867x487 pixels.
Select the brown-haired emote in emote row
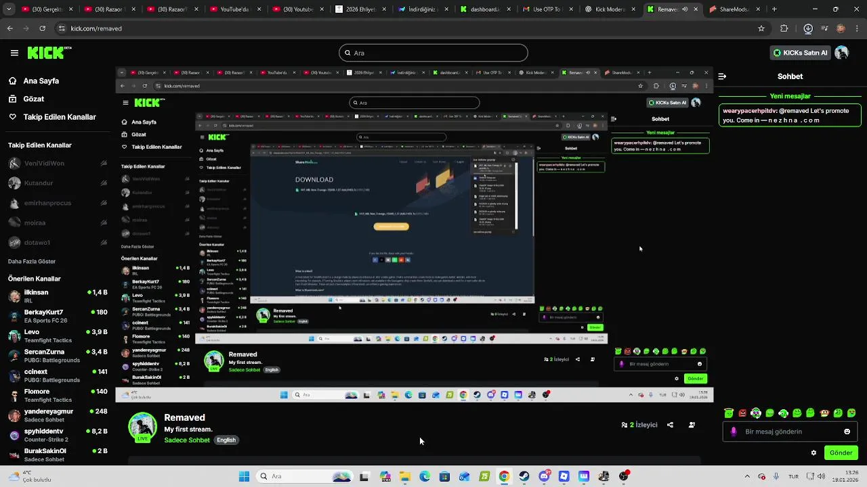(x=824, y=413)
